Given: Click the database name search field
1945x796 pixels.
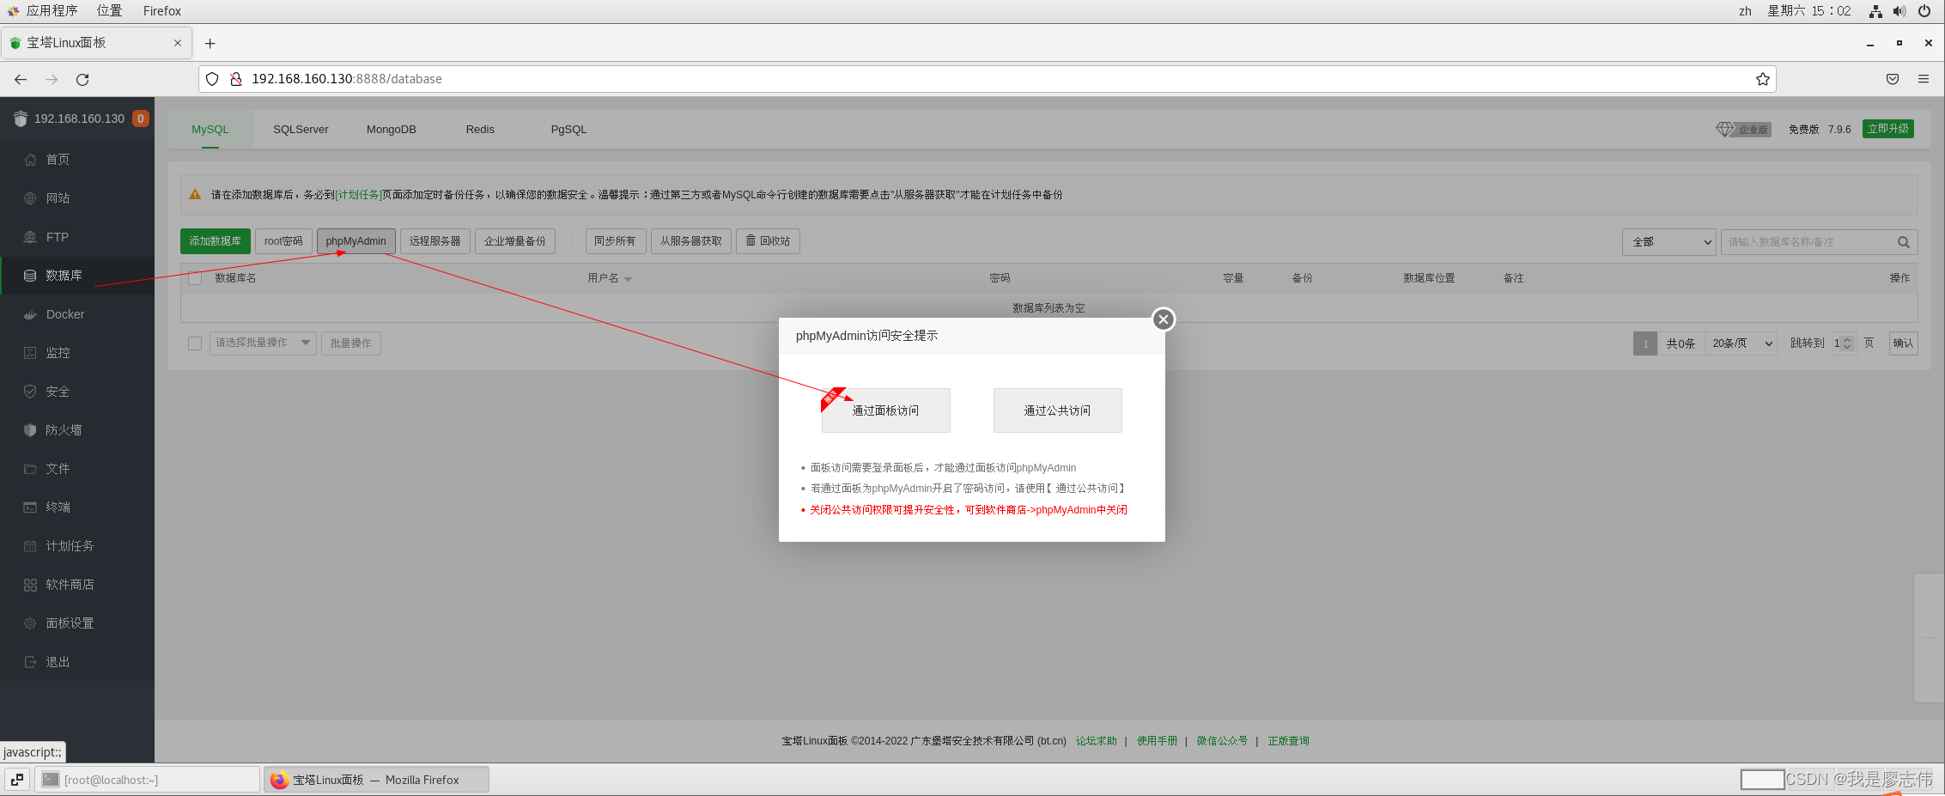Looking at the screenshot, I should [x=1809, y=242].
